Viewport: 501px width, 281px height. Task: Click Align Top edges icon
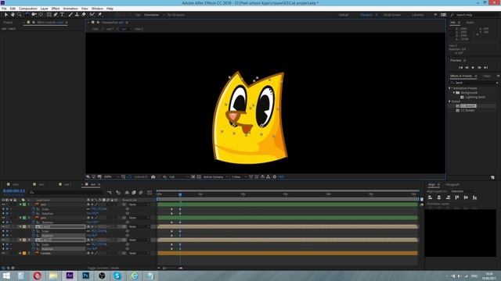click(x=457, y=197)
